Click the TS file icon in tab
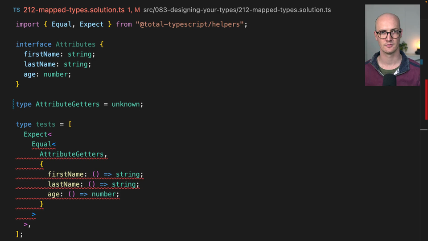This screenshot has height=241, width=428. point(16,10)
